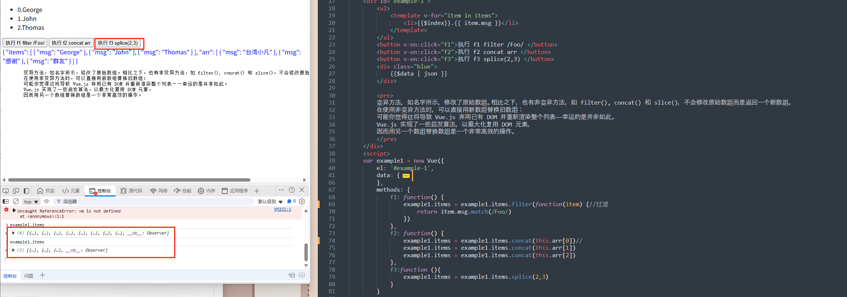
Task: Click the second example1.items console entry
Action: (x=27, y=242)
